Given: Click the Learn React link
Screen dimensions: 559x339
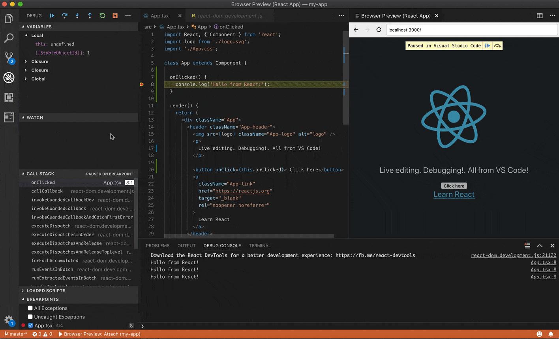Looking at the screenshot, I should [454, 194].
